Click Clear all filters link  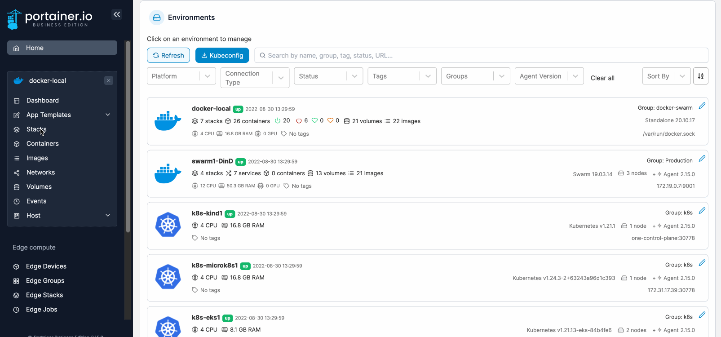(602, 78)
